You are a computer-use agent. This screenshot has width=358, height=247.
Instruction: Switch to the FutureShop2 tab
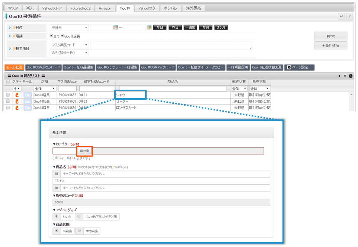point(80,8)
